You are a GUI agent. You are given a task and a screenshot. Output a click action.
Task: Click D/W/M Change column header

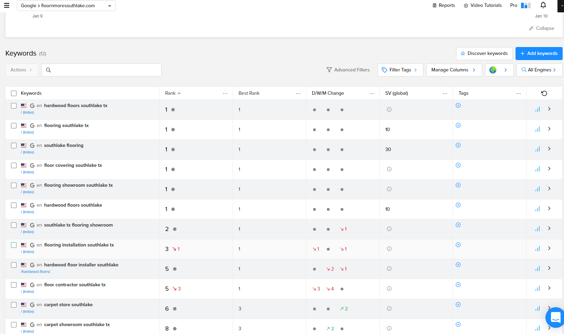tap(328, 93)
